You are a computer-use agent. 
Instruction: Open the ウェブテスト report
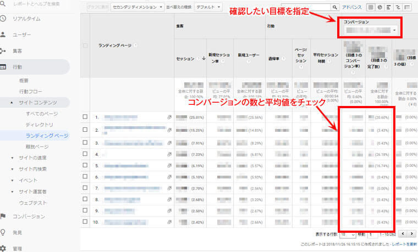(32, 203)
